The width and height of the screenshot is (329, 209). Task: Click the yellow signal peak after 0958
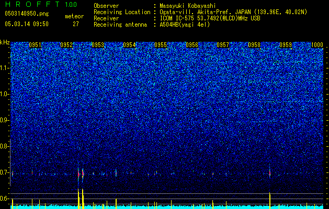click(x=270, y=201)
